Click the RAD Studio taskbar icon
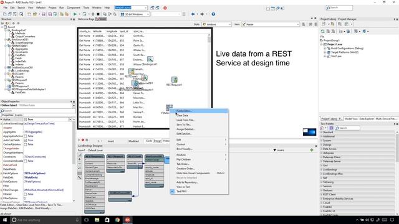Viewport: 399px width, 224px height. [128, 220]
